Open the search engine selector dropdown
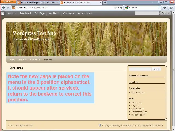This screenshot has width=175, height=131. pos(129,8)
